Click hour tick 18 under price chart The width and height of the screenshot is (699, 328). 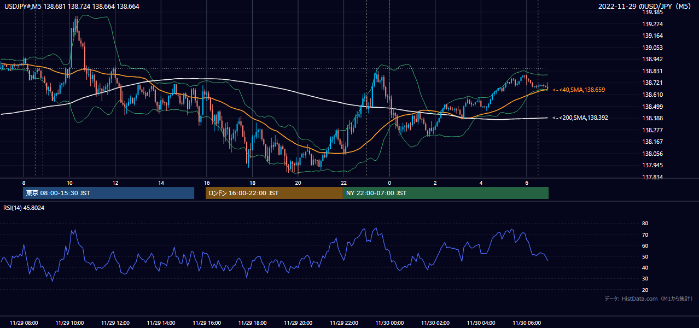click(252, 183)
